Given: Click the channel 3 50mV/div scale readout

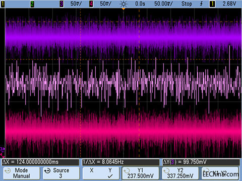Looking at the screenshot, I should [76, 4].
